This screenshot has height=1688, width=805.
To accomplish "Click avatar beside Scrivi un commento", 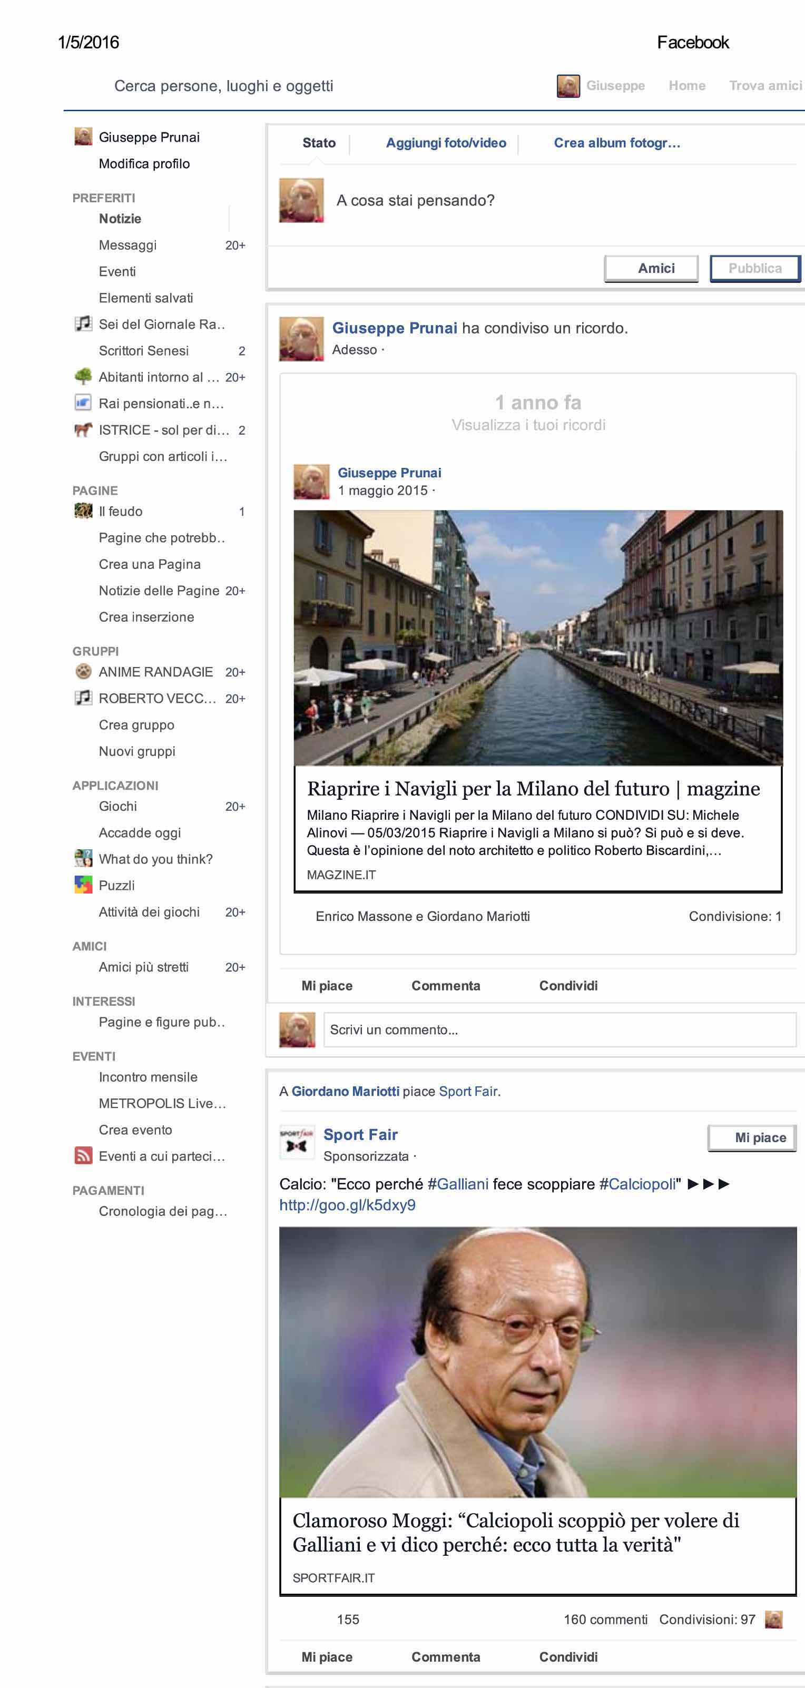I will pos(297,1029).
